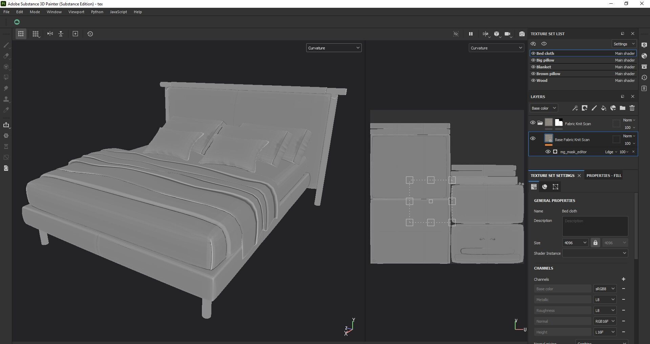
Task: Open the Viewport menu
Action: coord(76,12)
